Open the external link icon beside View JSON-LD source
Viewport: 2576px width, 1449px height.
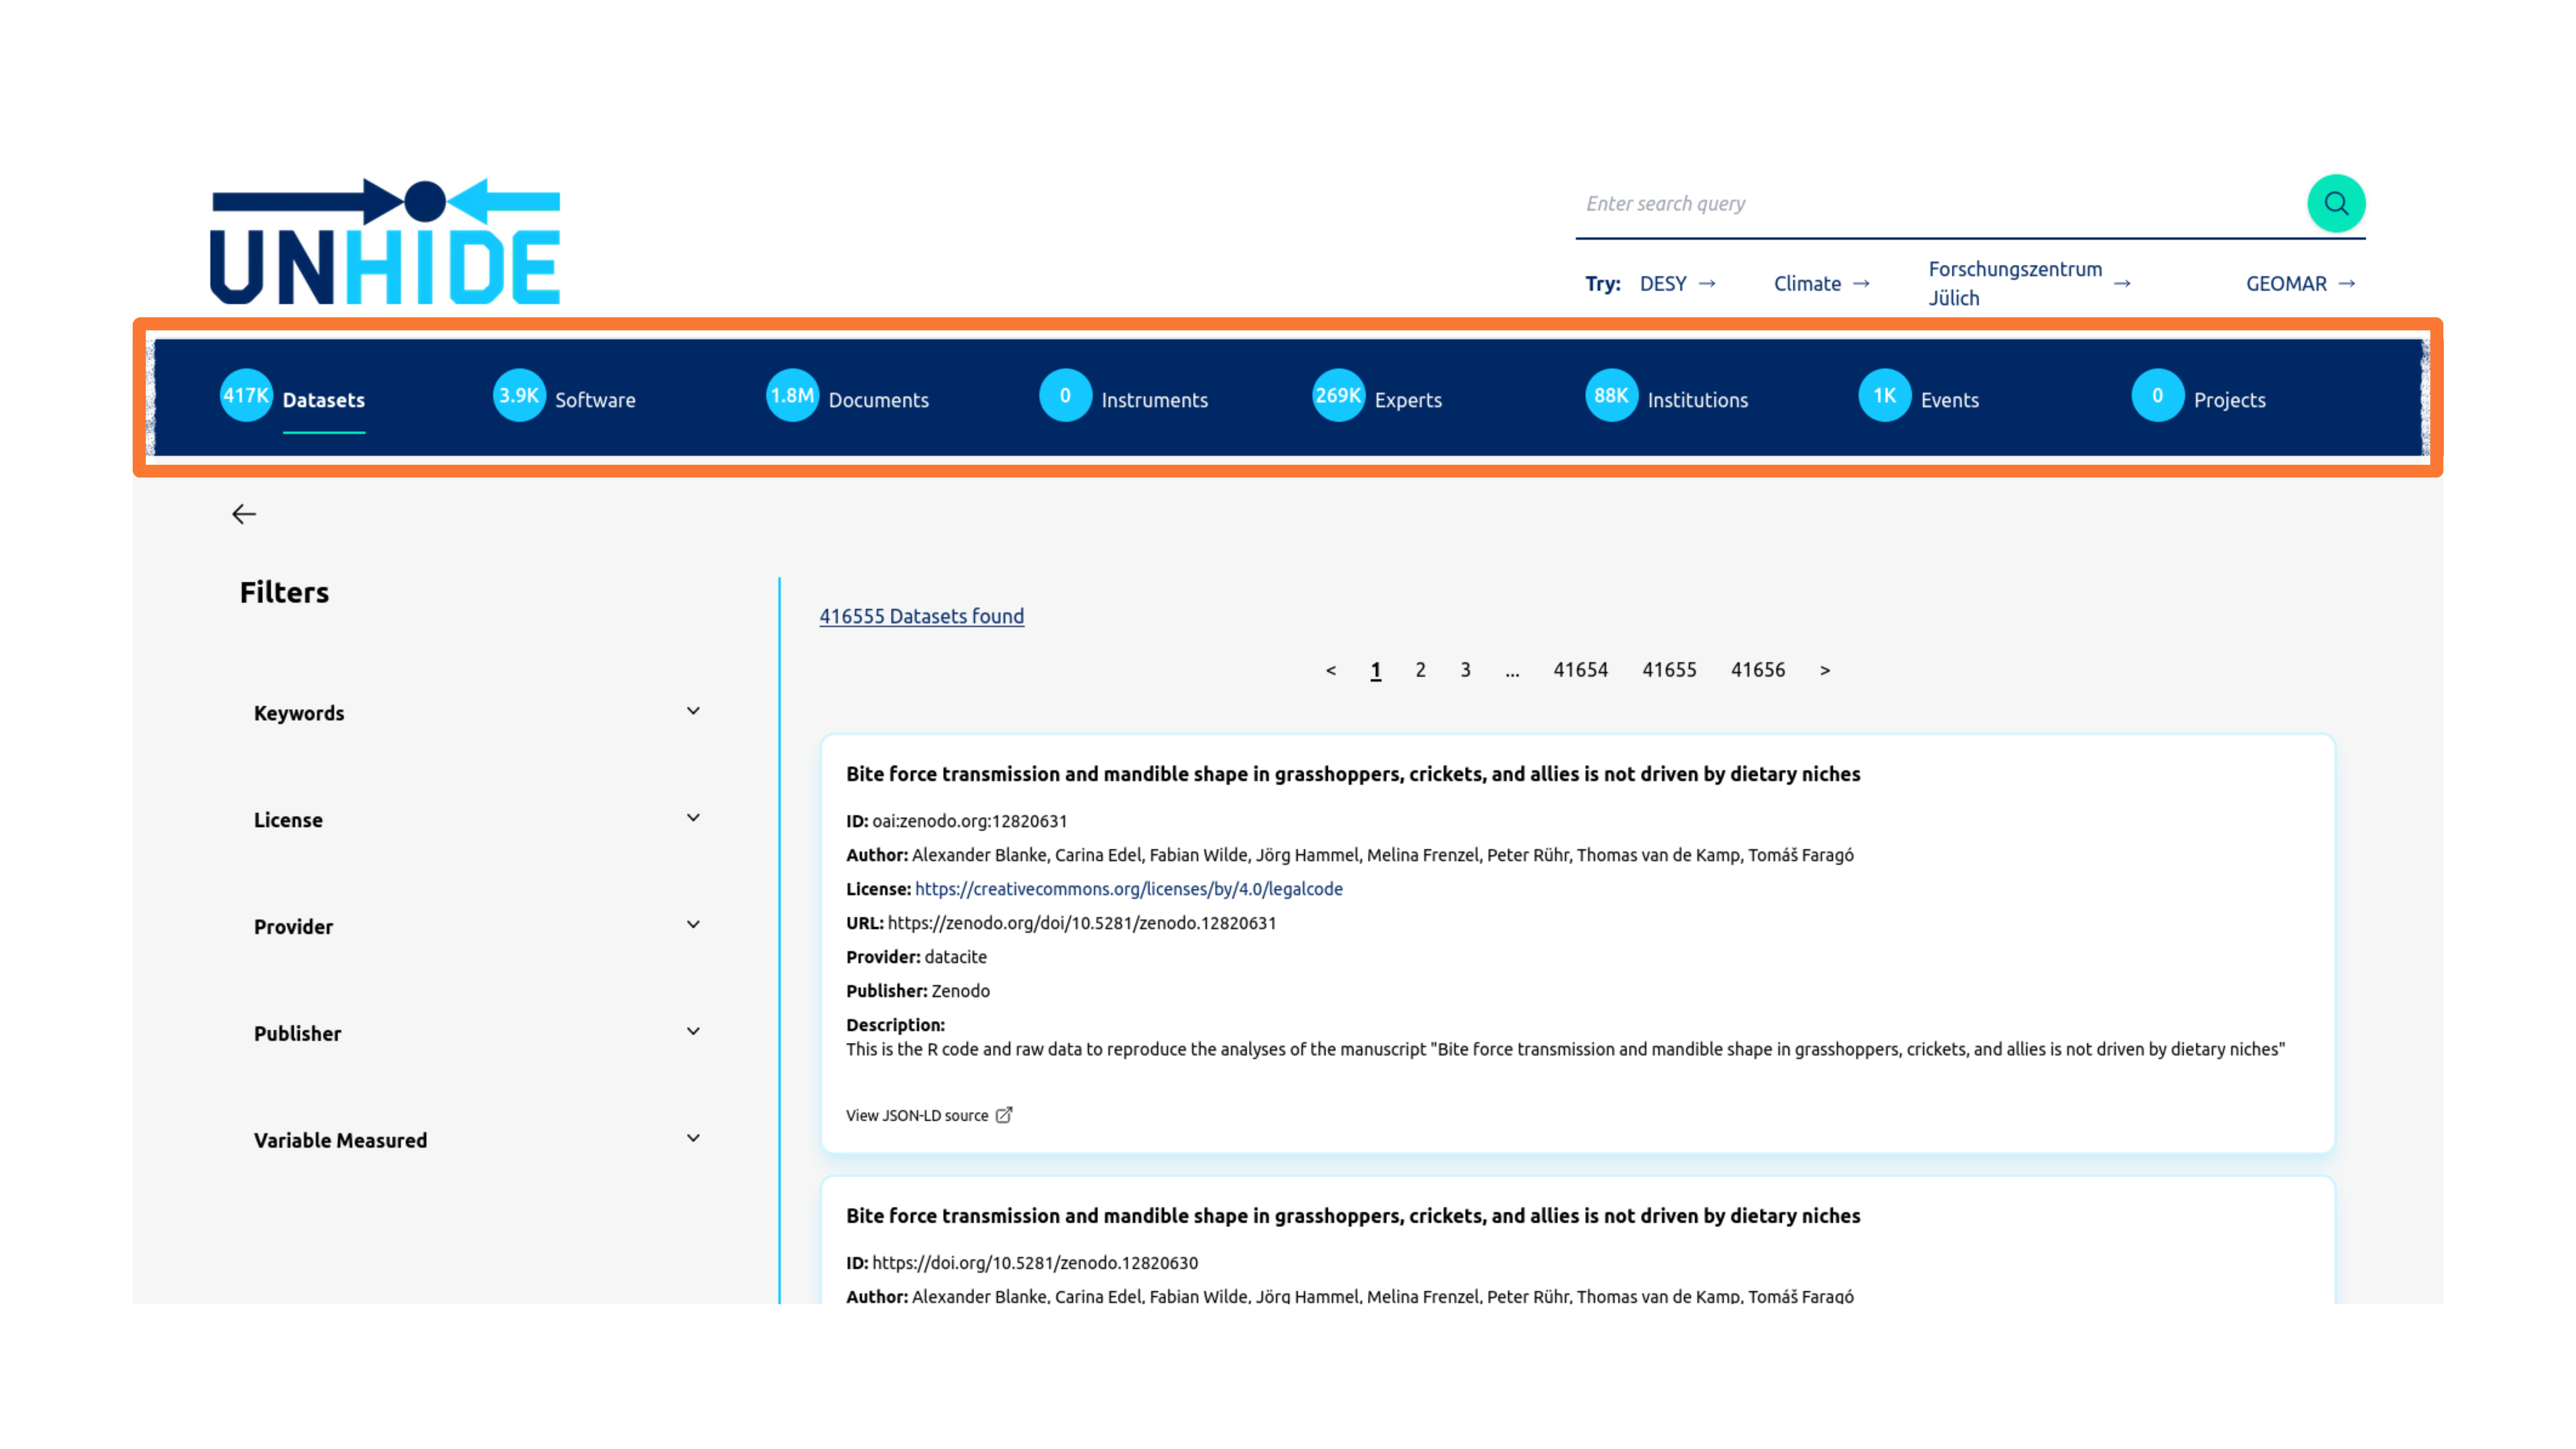pos(1004,1115)
